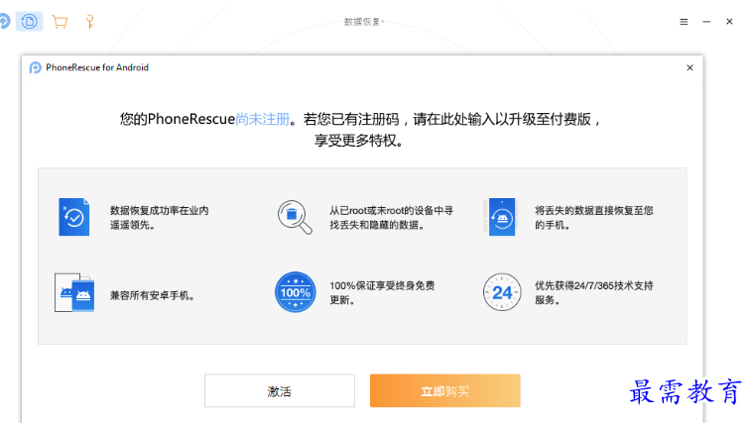This screenshot has height=423, width=750.
Task: Click the magnifier search device icon
Action: coord(294,216)
